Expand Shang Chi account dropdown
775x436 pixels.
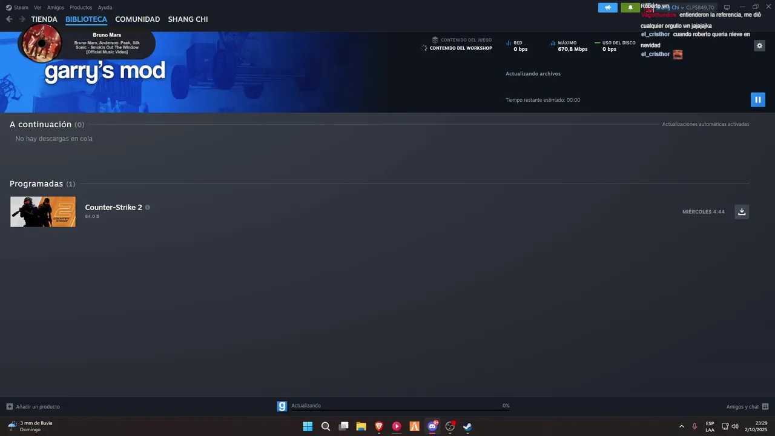coord(682,7)
